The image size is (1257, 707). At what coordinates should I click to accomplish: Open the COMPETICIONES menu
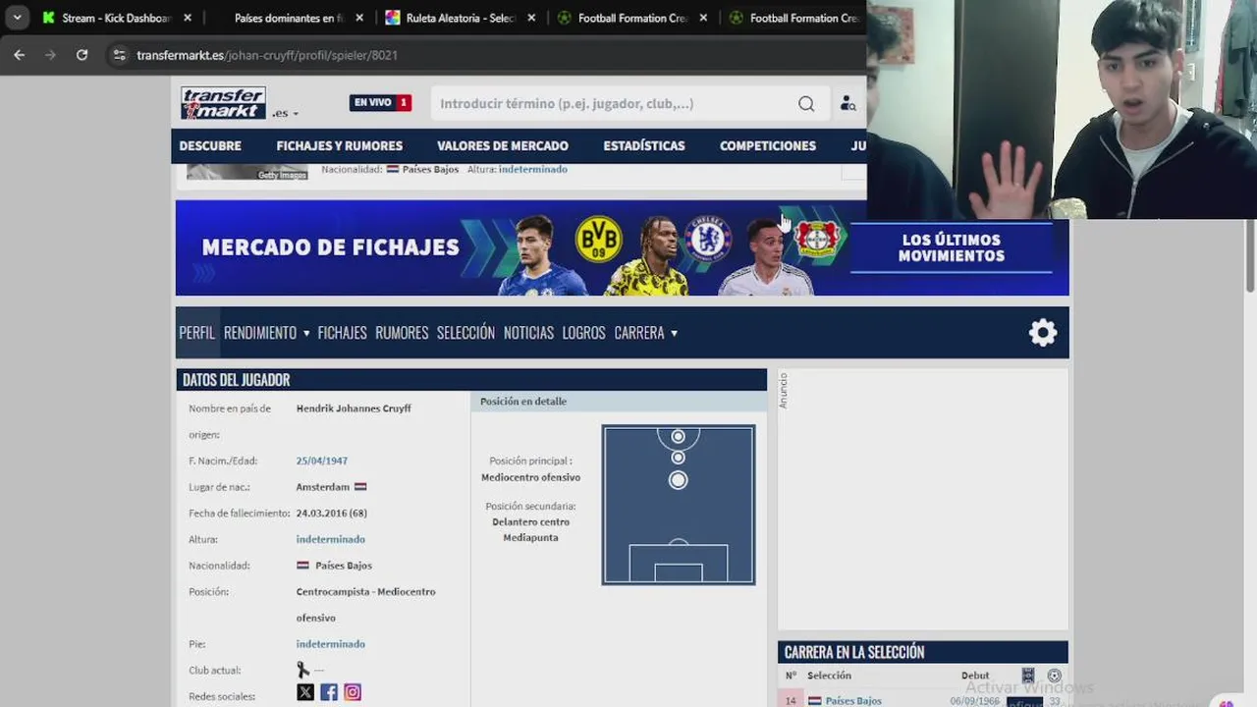pos(768,145)
